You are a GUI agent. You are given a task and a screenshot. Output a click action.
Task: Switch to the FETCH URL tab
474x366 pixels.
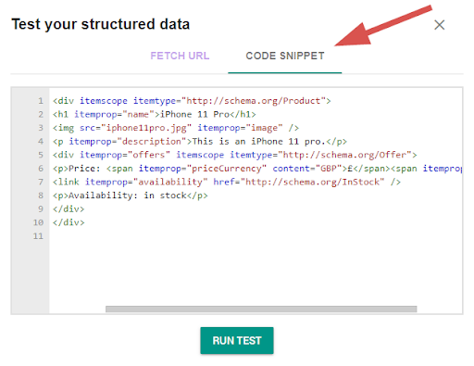[180, 56]
